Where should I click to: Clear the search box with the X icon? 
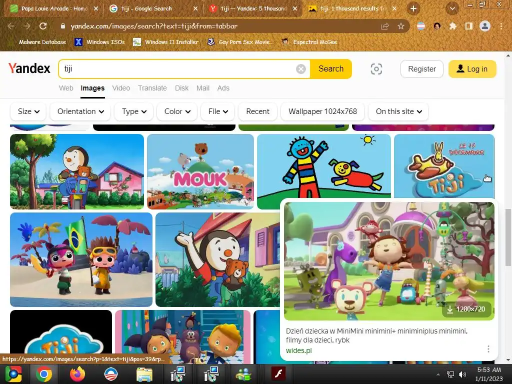pos(300,69)
